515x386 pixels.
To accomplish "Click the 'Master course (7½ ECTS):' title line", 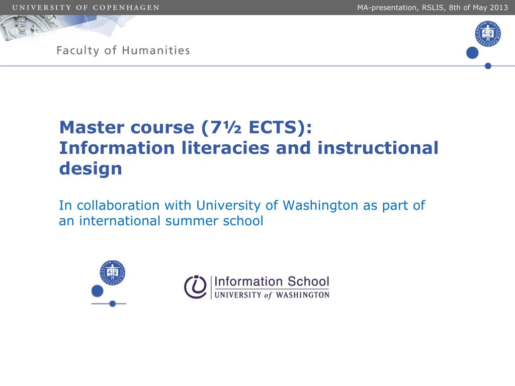I will click(186, 127).
